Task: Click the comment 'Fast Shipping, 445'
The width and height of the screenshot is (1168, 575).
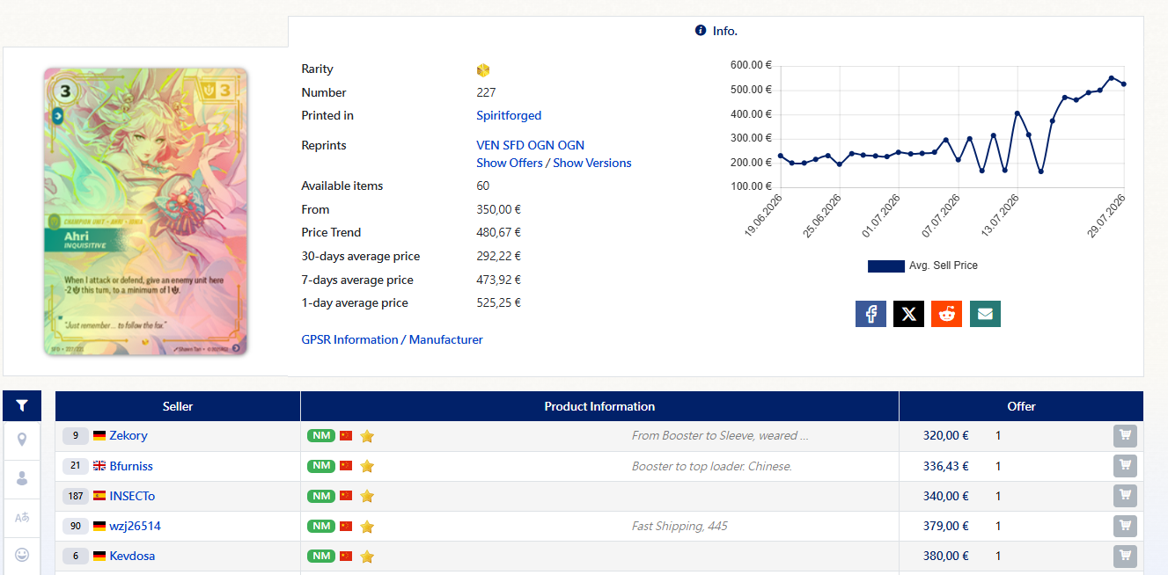Action: (679, 526)
